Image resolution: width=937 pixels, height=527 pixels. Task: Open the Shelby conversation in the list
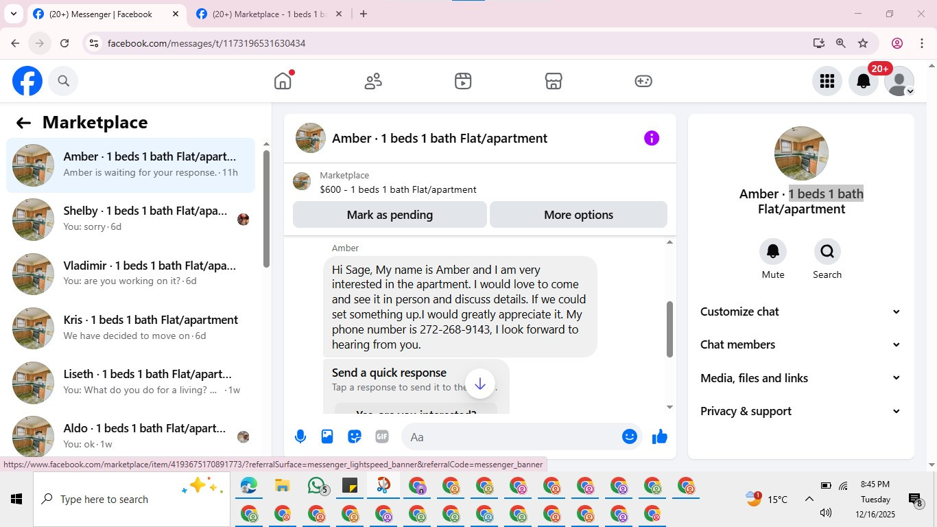[130, 219]
